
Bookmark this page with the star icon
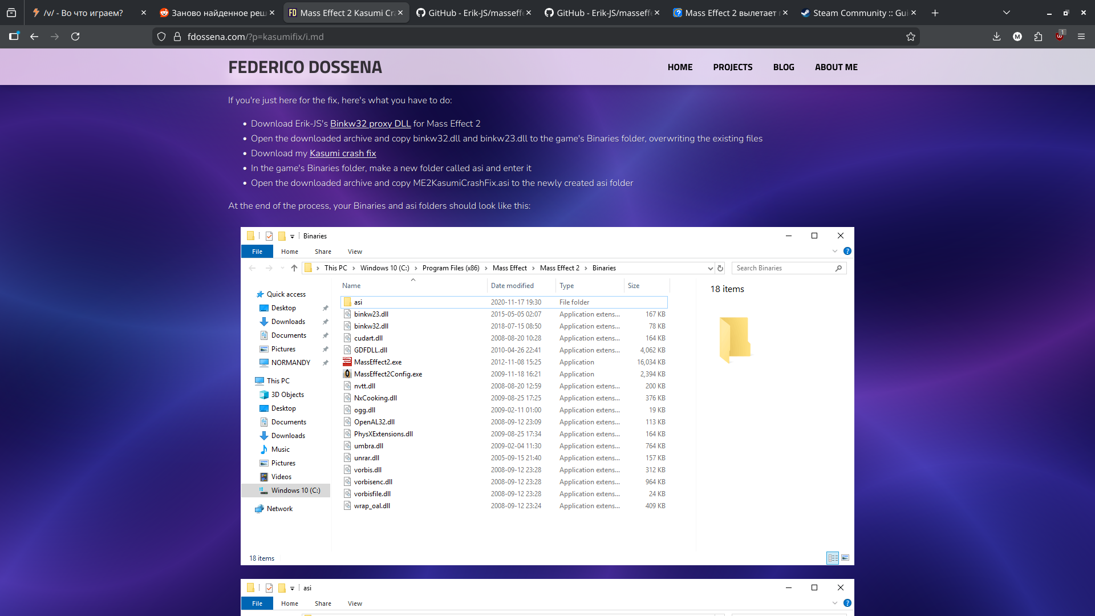click(911, 37)
